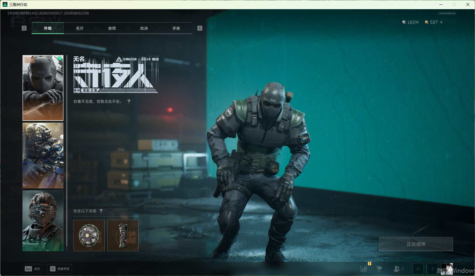475x276 pixels.
Task: Click the 597 premium currency balance
Action: pos(431,22)
